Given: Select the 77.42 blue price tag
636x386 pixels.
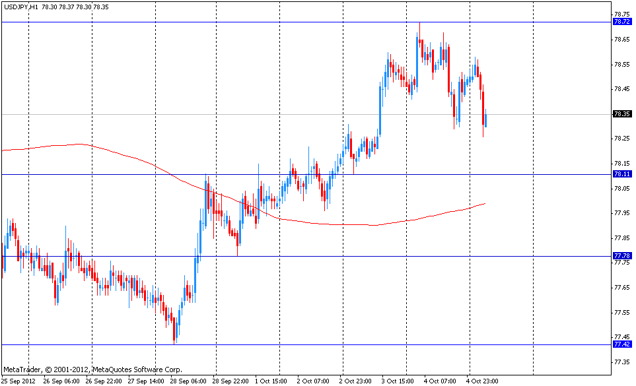Looking at the screenshot, I should click(x=621, y=344).
